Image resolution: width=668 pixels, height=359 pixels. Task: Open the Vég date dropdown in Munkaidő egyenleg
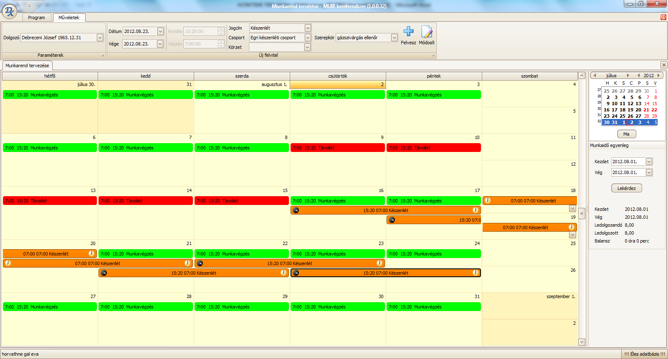[x=649, y=172]
